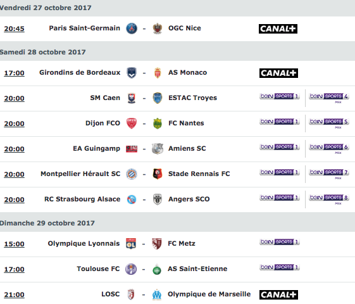355x304 pixels.
Task: Select the Dijon FCO crest icon
Action: coord(132,123)
